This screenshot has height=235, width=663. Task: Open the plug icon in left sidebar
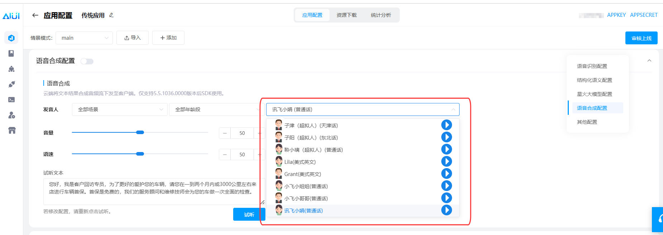tap(11, 84)
